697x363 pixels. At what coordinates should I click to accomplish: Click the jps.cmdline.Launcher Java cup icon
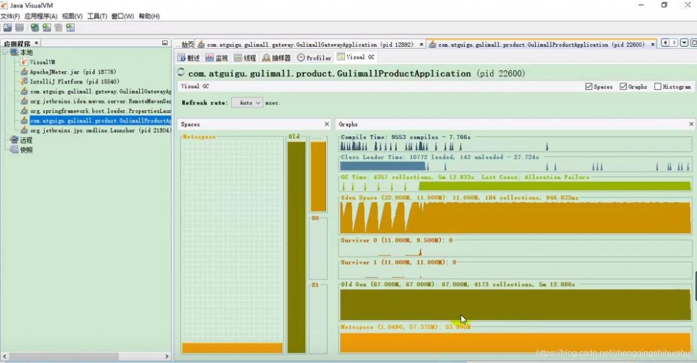24,130
